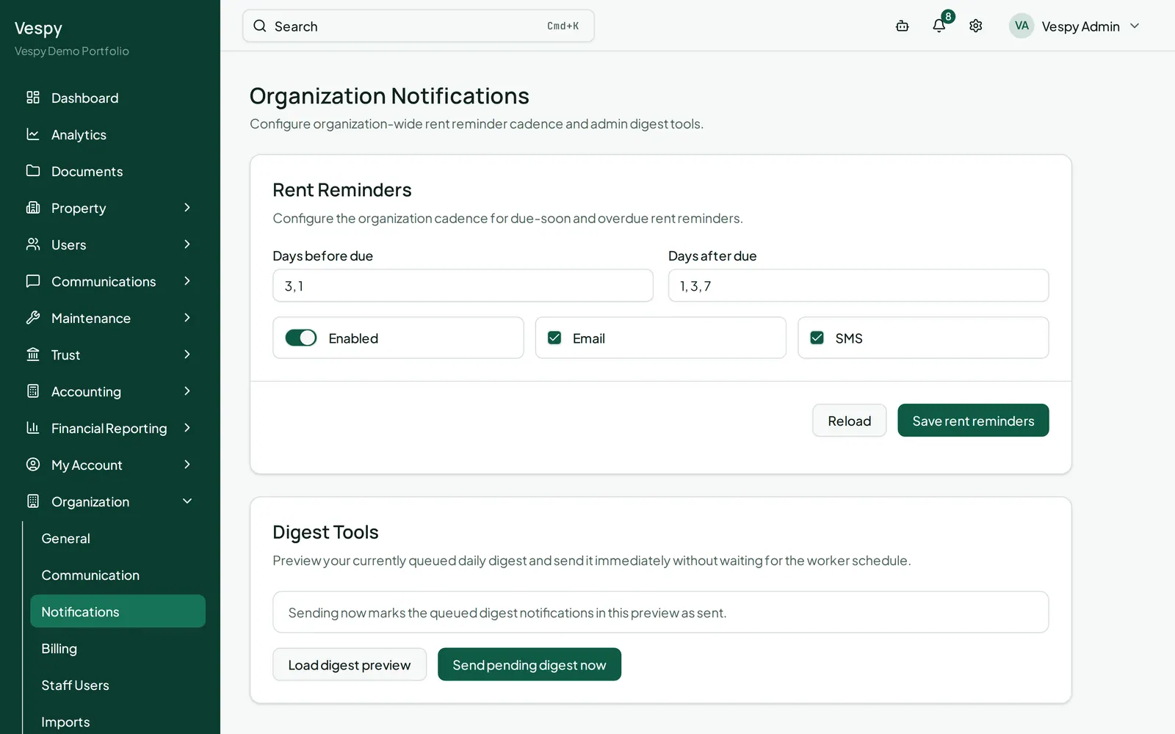1175x734 pixels.
Task: Focus the Days after due field
Action: pyautogui.click(x=858, y=286)
